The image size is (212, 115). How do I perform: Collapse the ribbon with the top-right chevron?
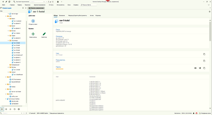click(x=209, y=5)
